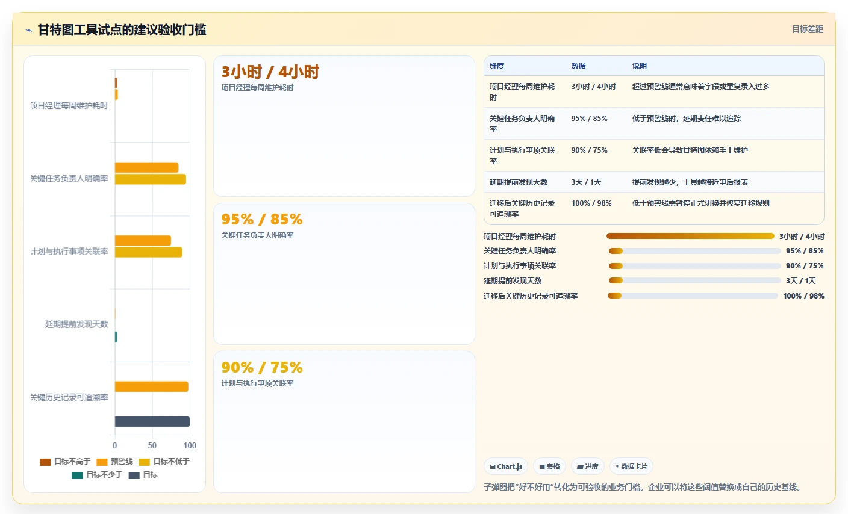The height and width of the screenshot is (514, 848).
Task: Click the Chart.js chip
Action: pyautogui.click(x=506, y=466)
